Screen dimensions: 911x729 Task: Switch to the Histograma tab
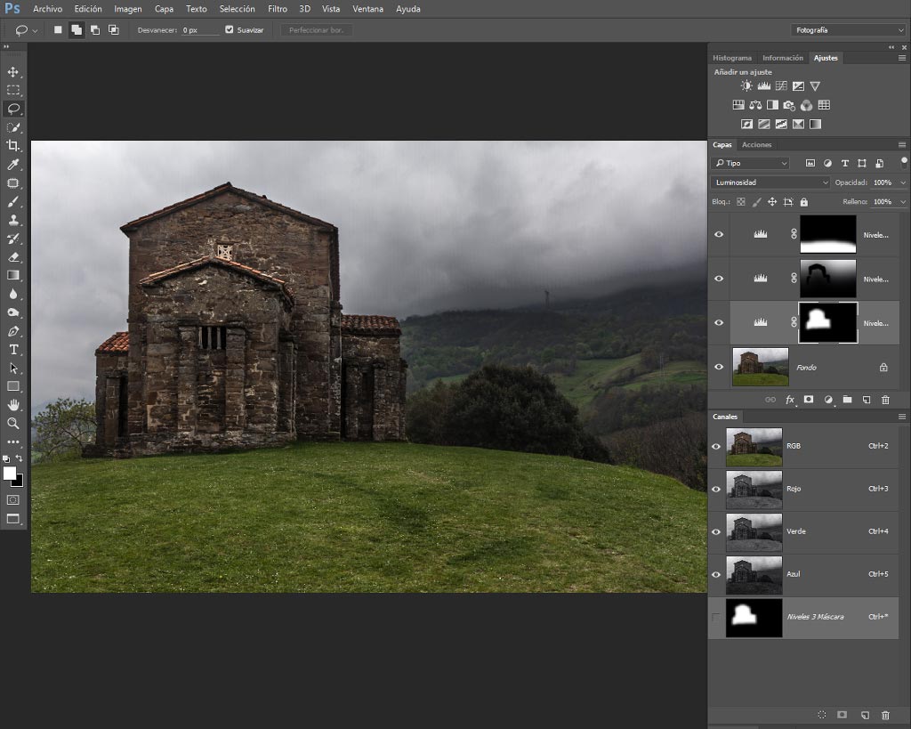coord(732,58)
